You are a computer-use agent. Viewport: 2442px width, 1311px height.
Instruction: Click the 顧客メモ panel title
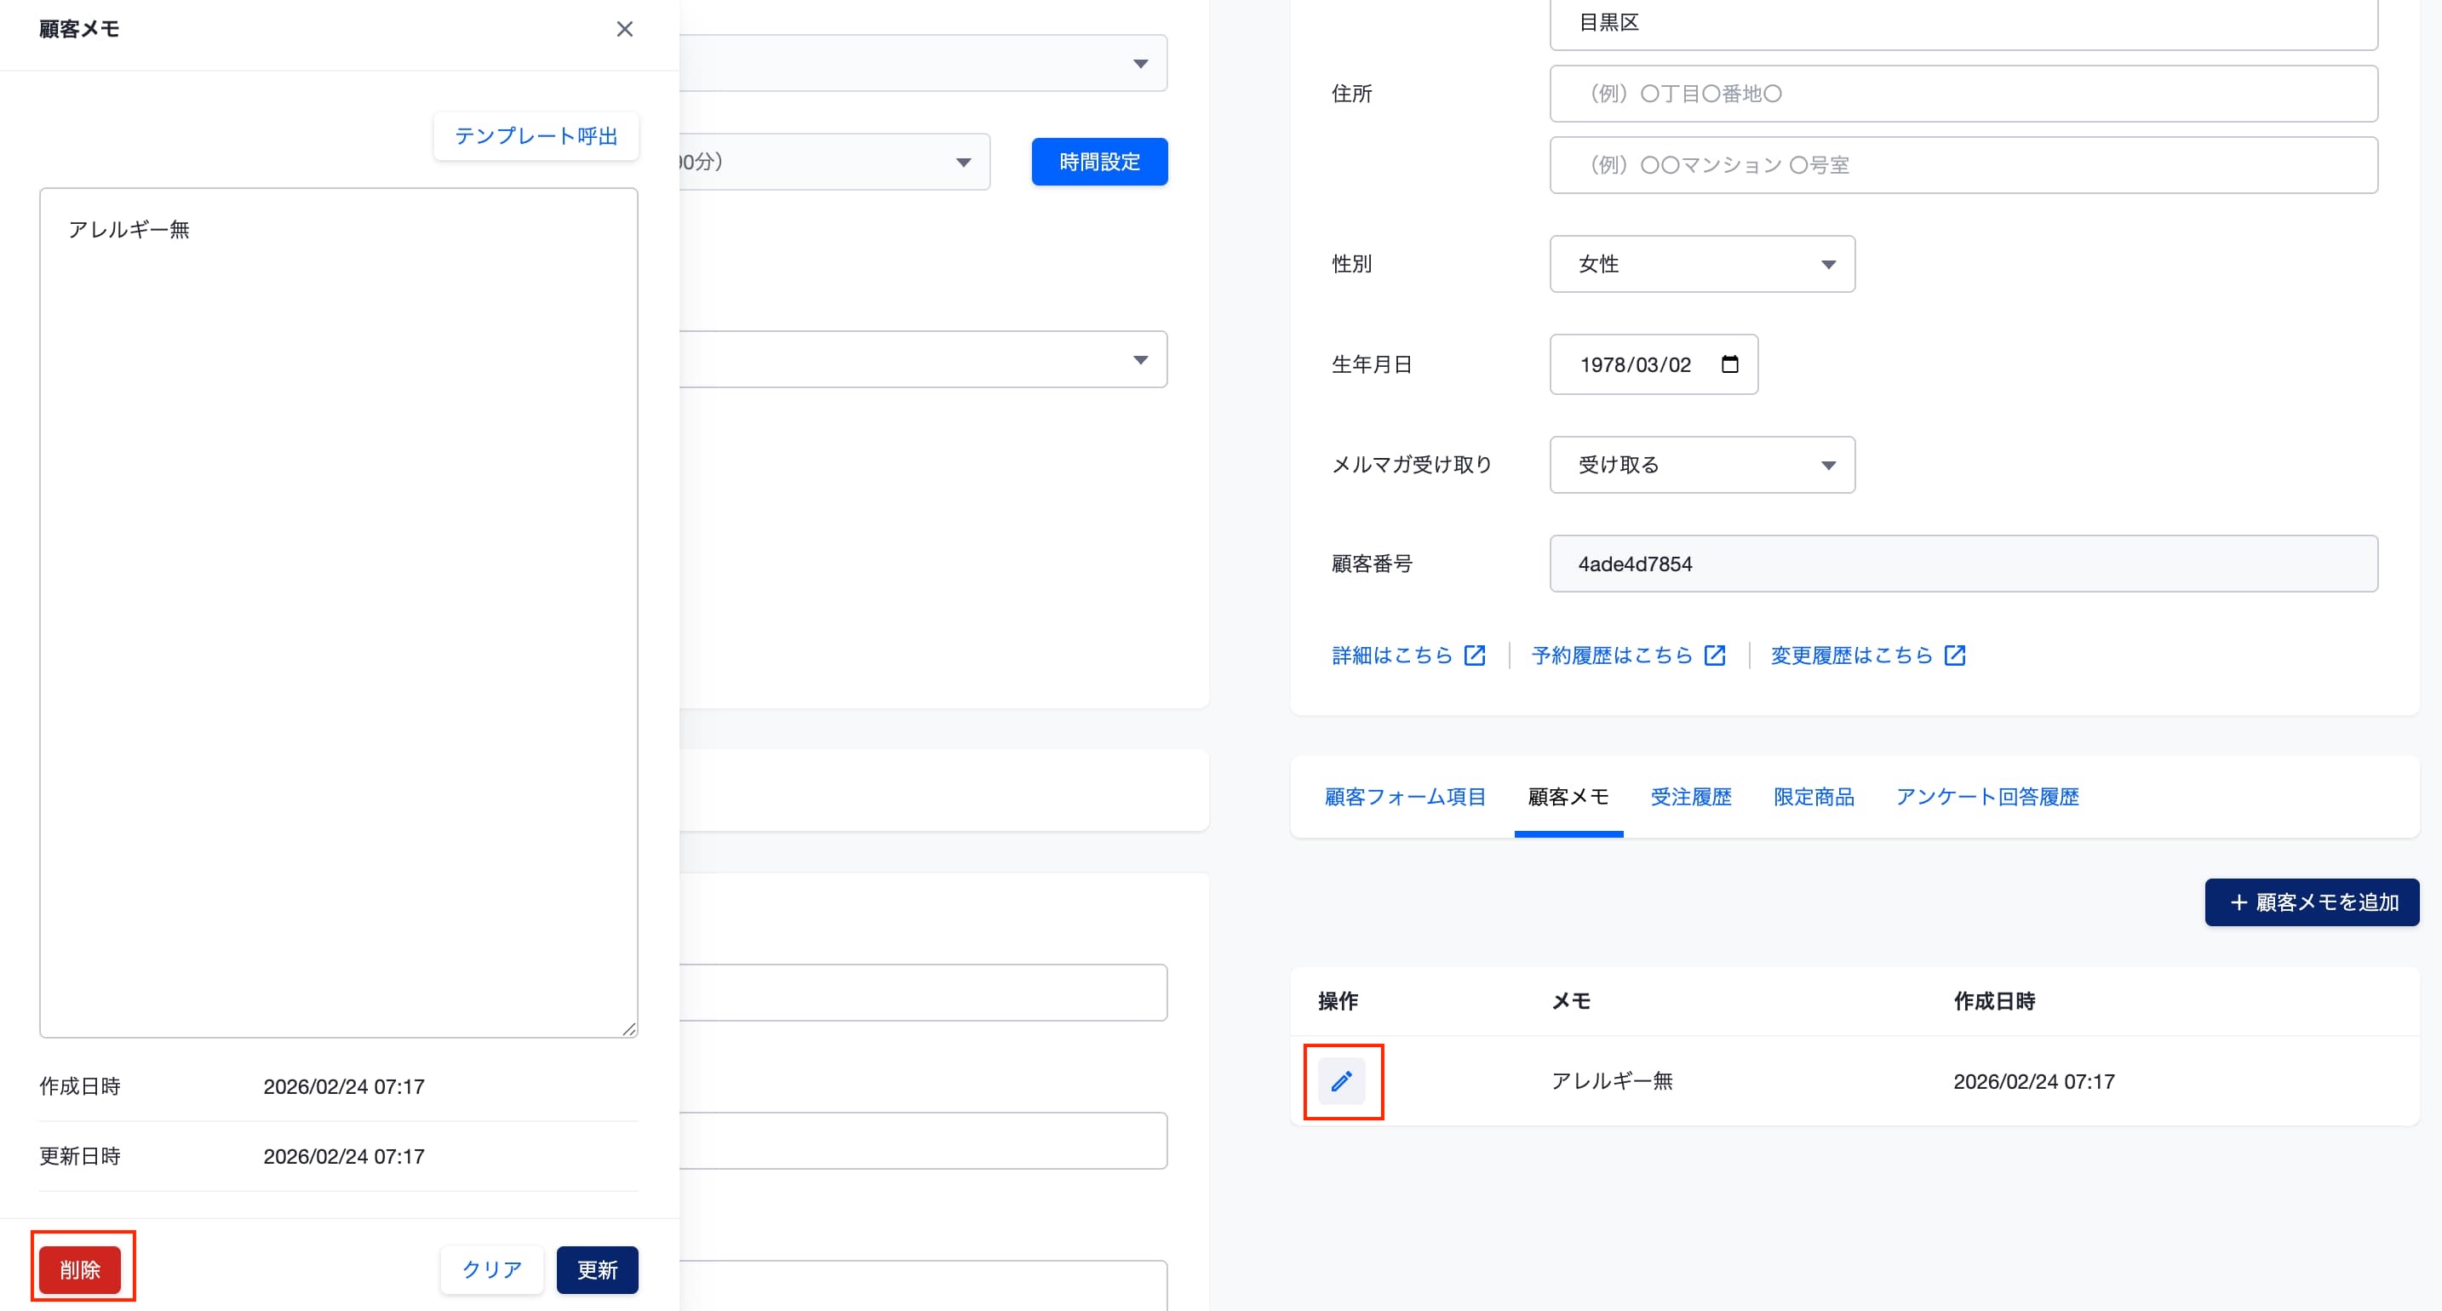[78, 30]
